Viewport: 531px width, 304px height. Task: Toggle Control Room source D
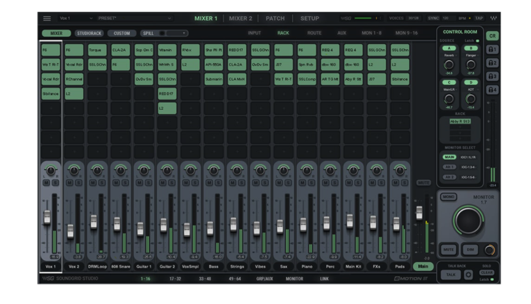point(471,83)
